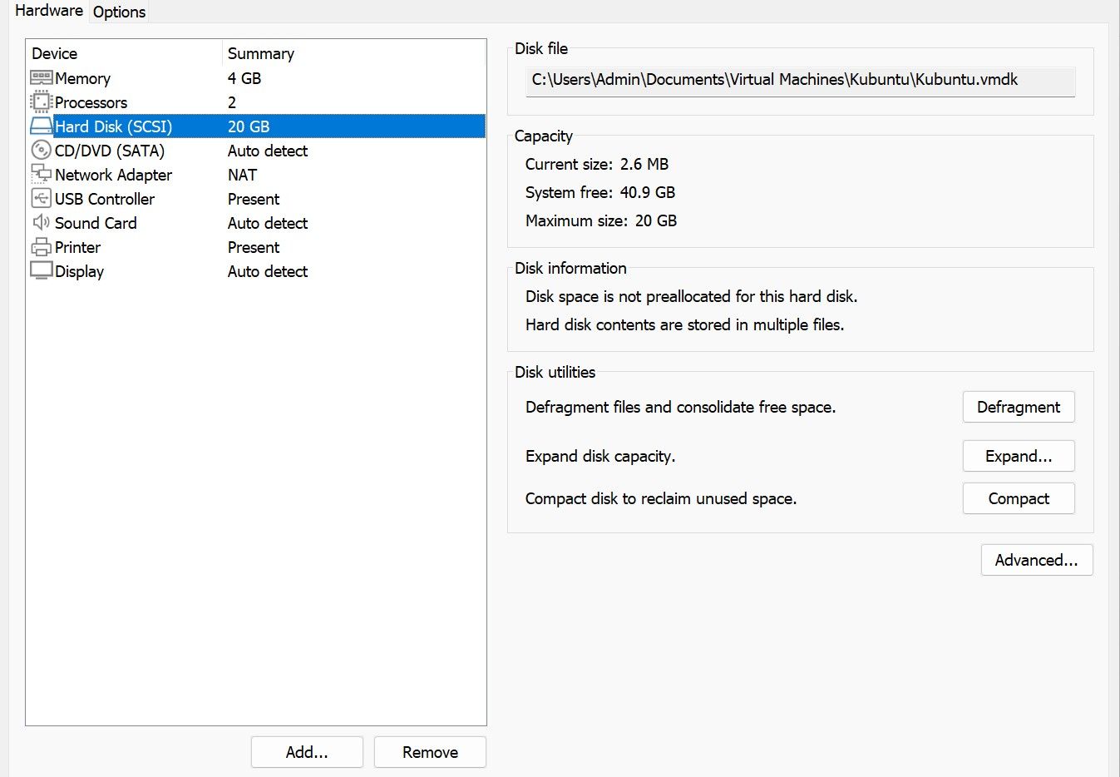Click the Disk file path field
The height and width of the screenshot is (777, 1120).
[x=800, y=81]
